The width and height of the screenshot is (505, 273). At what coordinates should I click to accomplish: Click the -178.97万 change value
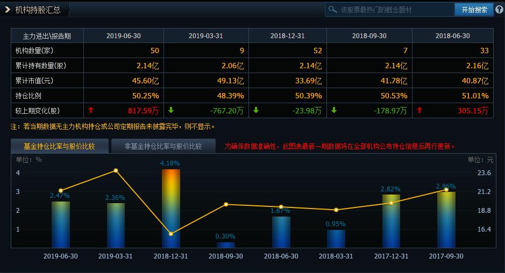390,111
